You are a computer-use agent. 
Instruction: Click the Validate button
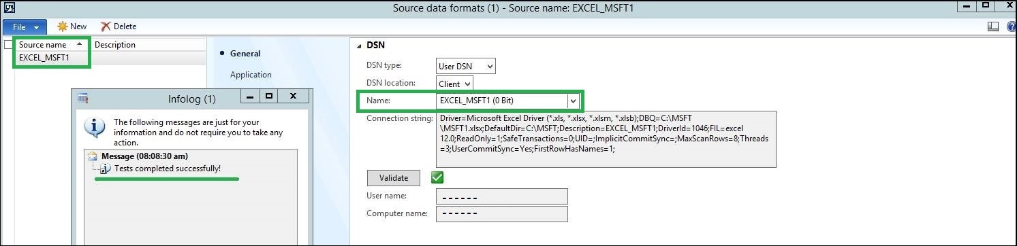(393, 177)
